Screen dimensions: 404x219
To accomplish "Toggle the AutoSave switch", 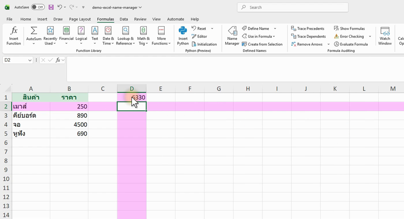I will click(38, 7).
